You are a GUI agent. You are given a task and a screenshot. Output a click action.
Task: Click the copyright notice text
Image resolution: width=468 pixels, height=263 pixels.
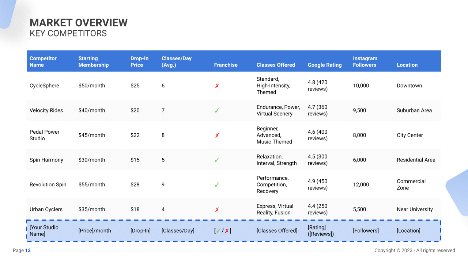click(415, 250)
